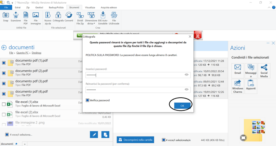Open Dimensione divisa dropdown
276x146 pixels.
(x=91, y=18)
